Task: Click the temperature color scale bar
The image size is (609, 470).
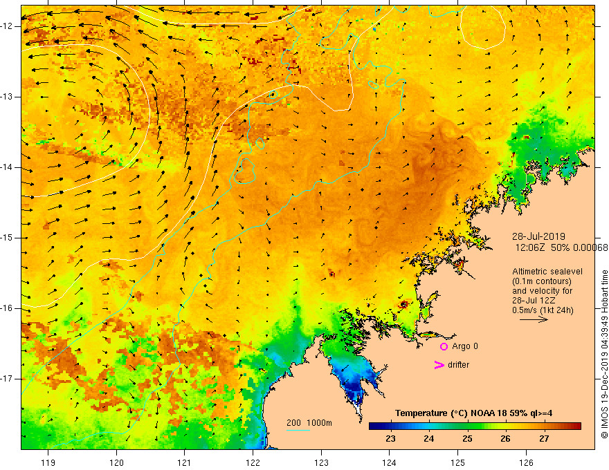Action: pyautogui.click(x=475, y=426)
